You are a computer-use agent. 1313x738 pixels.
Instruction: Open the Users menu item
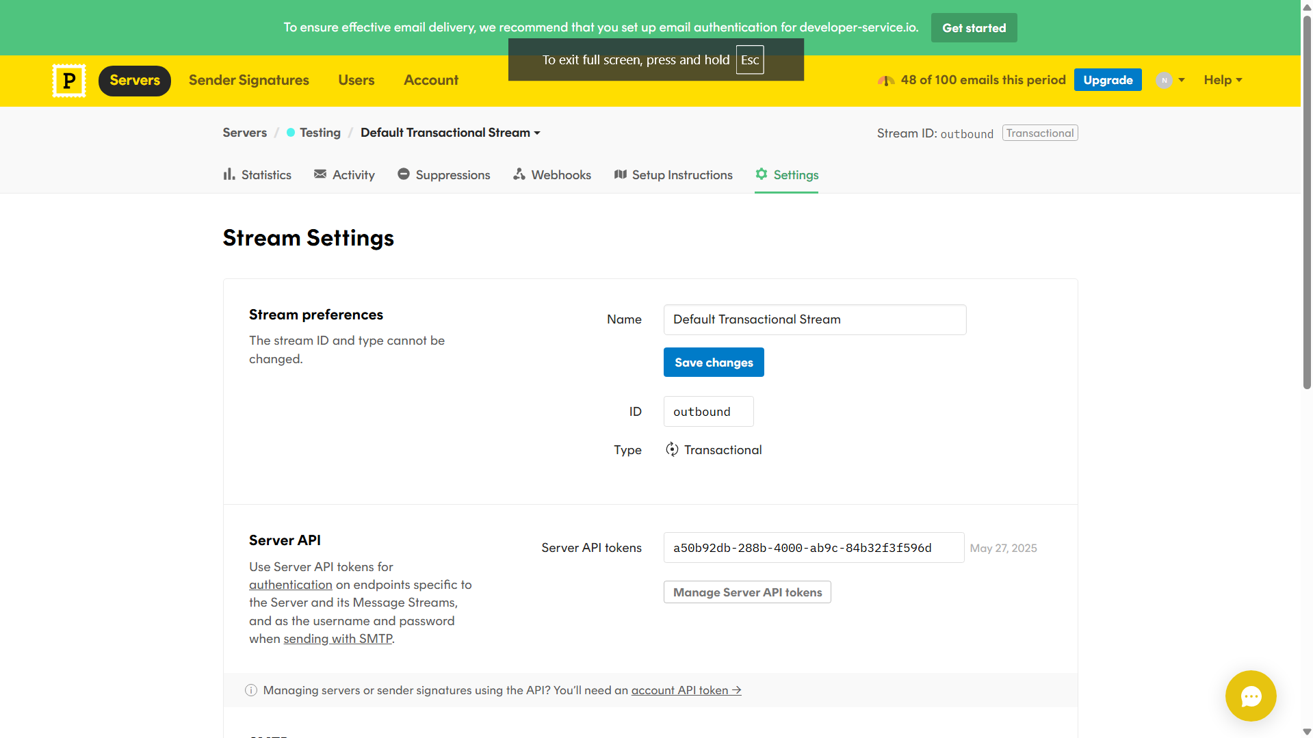point(356,80)
